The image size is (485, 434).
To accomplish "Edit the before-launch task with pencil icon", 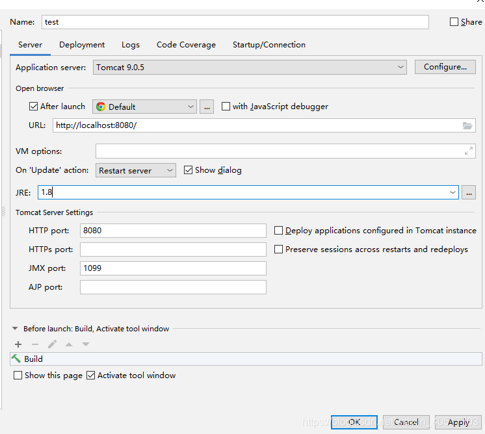I will click(x=52, y=344).
